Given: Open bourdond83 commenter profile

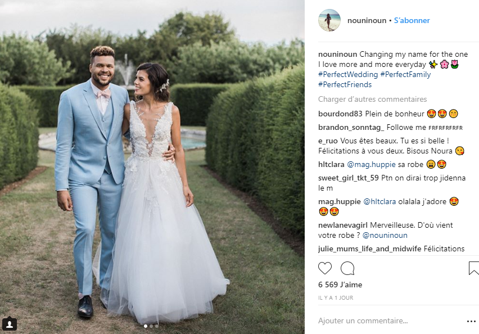Looking at the screenshot, I should (340, 114).
